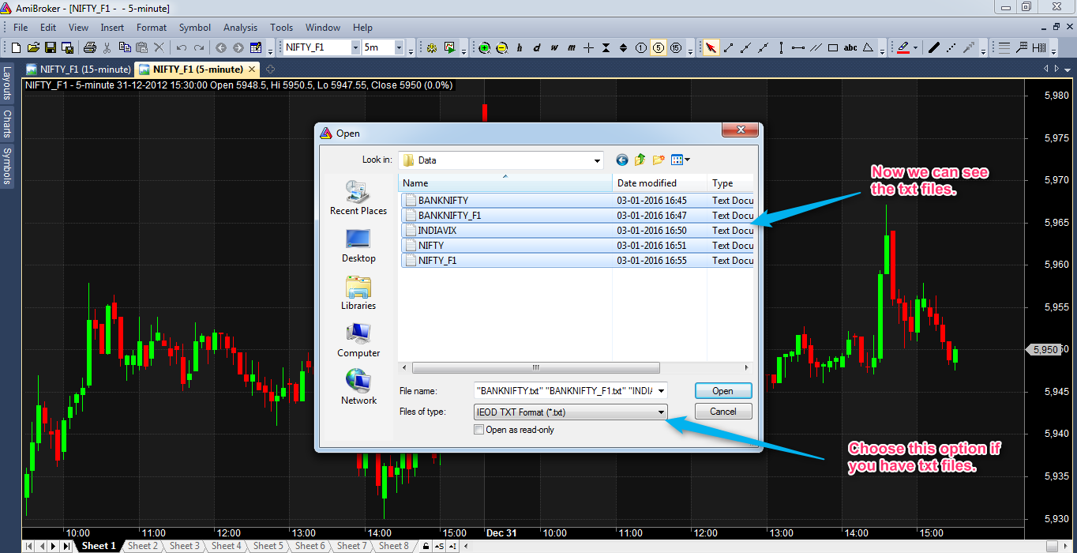
Task: Open the Symbols side panel
Action: (6, 166)
